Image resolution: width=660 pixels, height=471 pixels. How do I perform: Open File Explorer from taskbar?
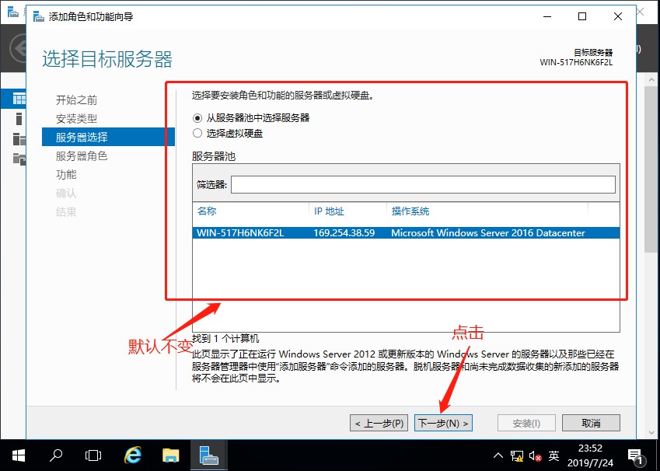coord(170,455)
